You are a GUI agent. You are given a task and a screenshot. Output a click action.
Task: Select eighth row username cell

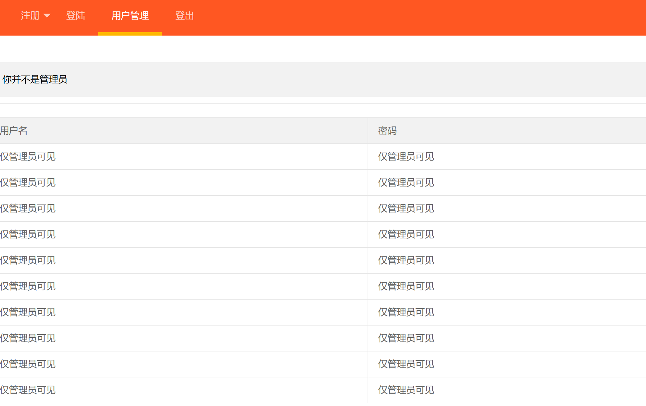coord(28,338)
